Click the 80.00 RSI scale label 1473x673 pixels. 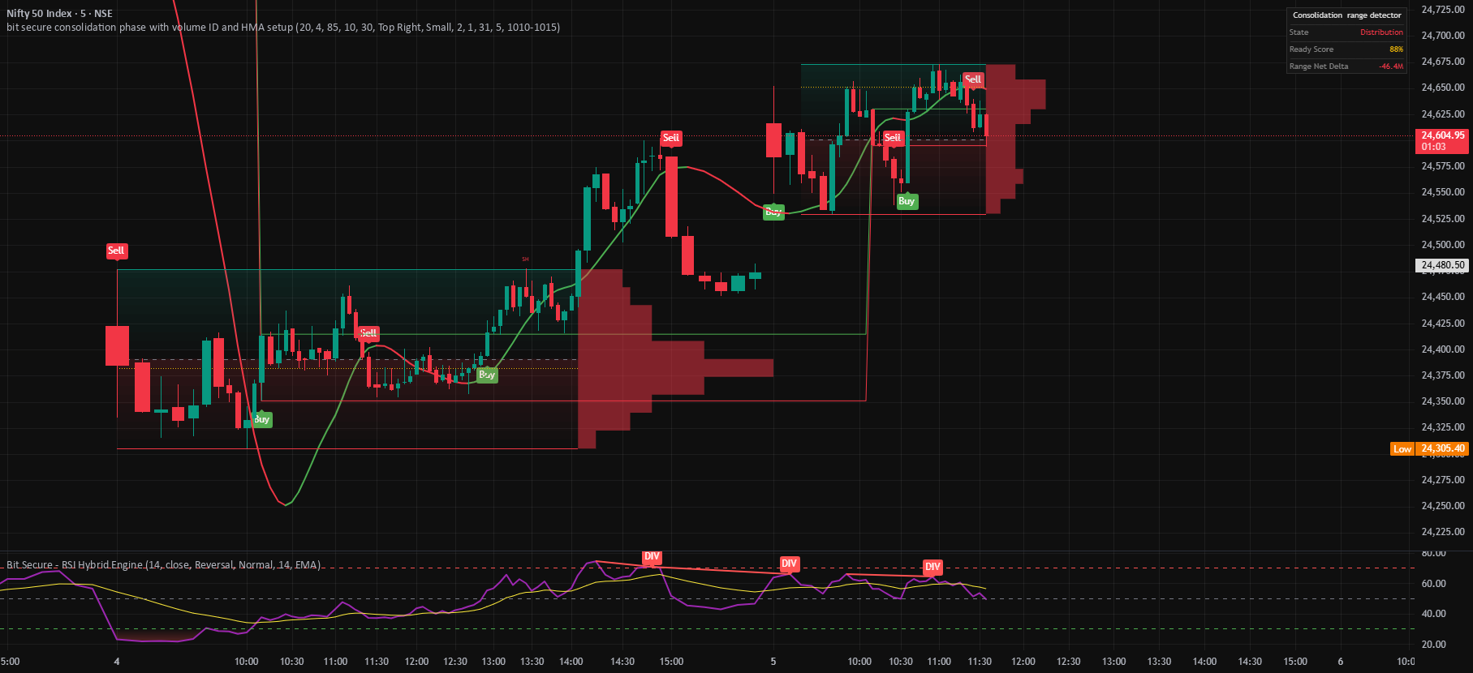(x=1434, y=554)
